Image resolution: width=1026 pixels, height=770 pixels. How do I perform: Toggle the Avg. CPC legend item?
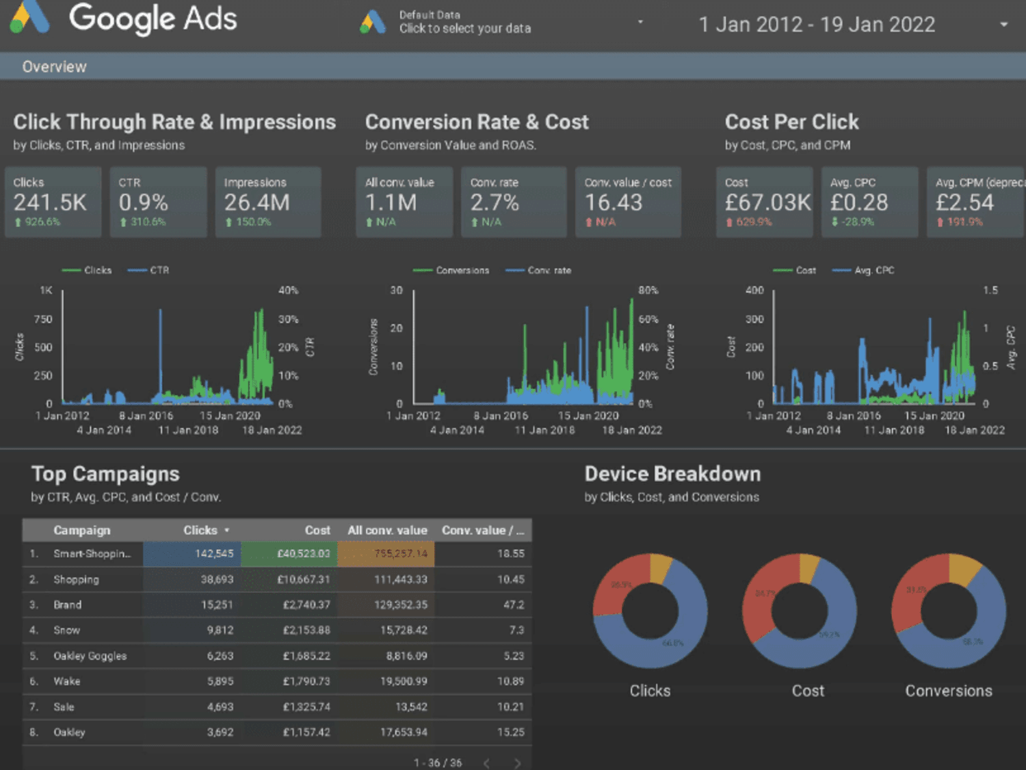coord(863,270)
